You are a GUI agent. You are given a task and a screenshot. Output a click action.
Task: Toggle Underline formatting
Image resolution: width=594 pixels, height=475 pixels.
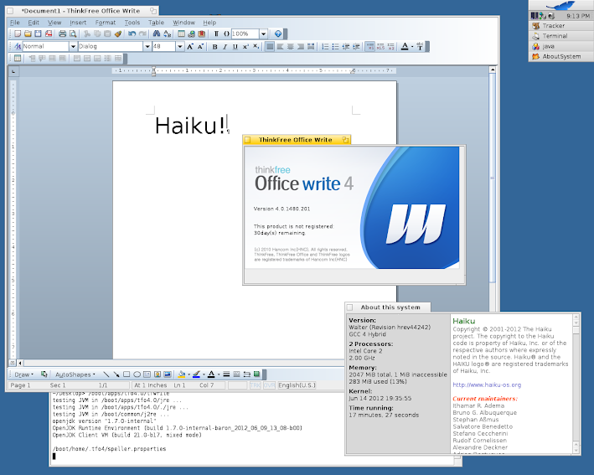[x=235, y=46]
